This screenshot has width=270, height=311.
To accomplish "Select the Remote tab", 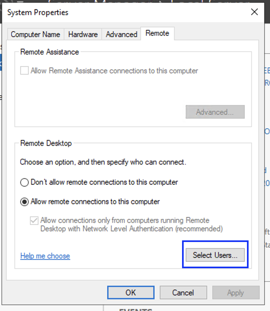I will tap(157, 33).
